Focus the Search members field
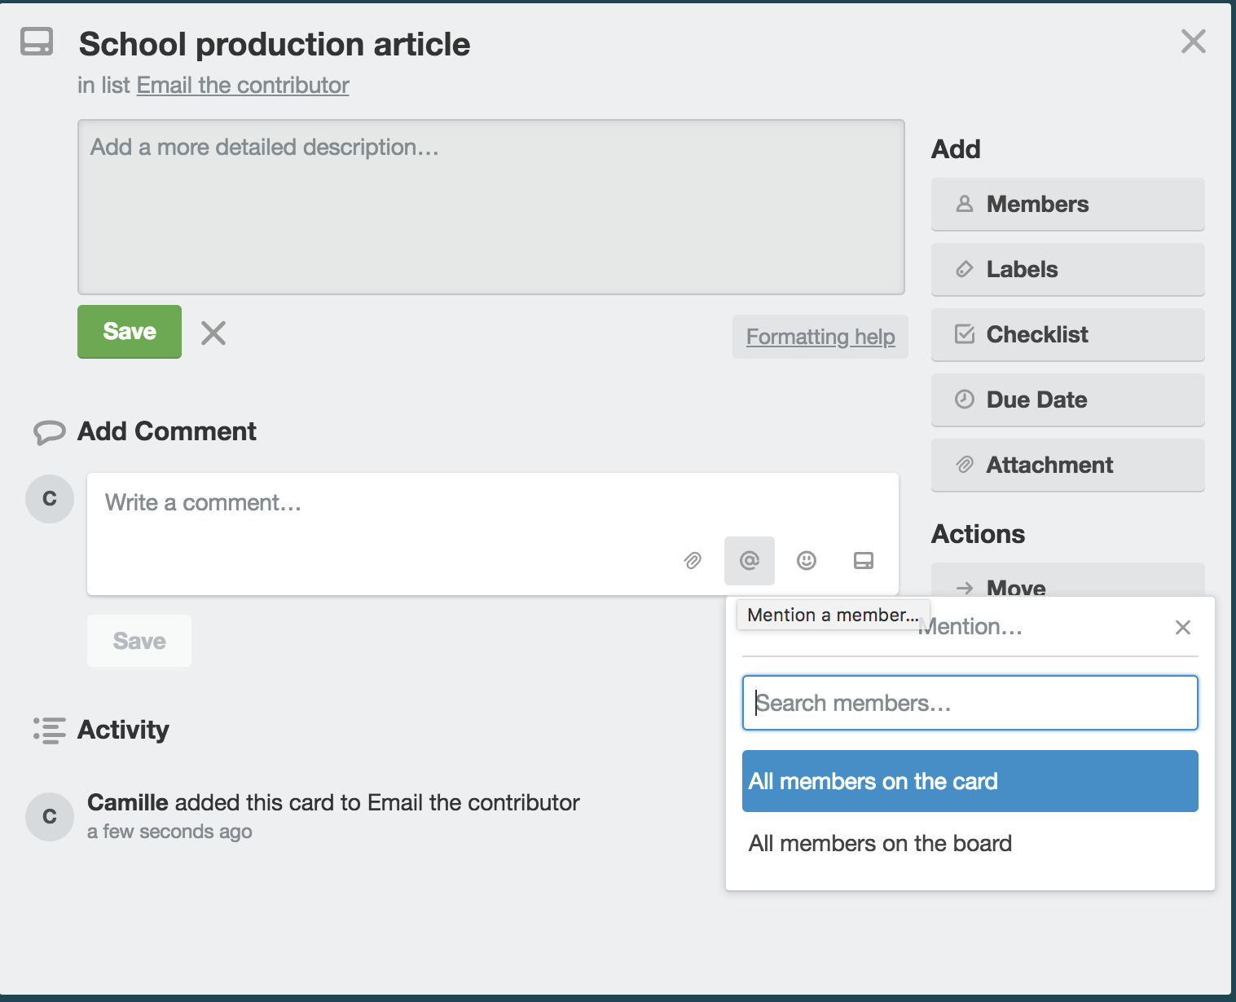Screen dimensions: 1236x1002 click(x=970, y=703)
